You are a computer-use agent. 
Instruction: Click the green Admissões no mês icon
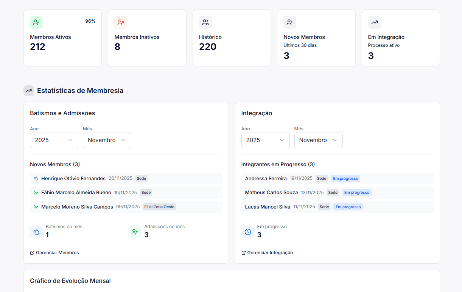point(134,232)
